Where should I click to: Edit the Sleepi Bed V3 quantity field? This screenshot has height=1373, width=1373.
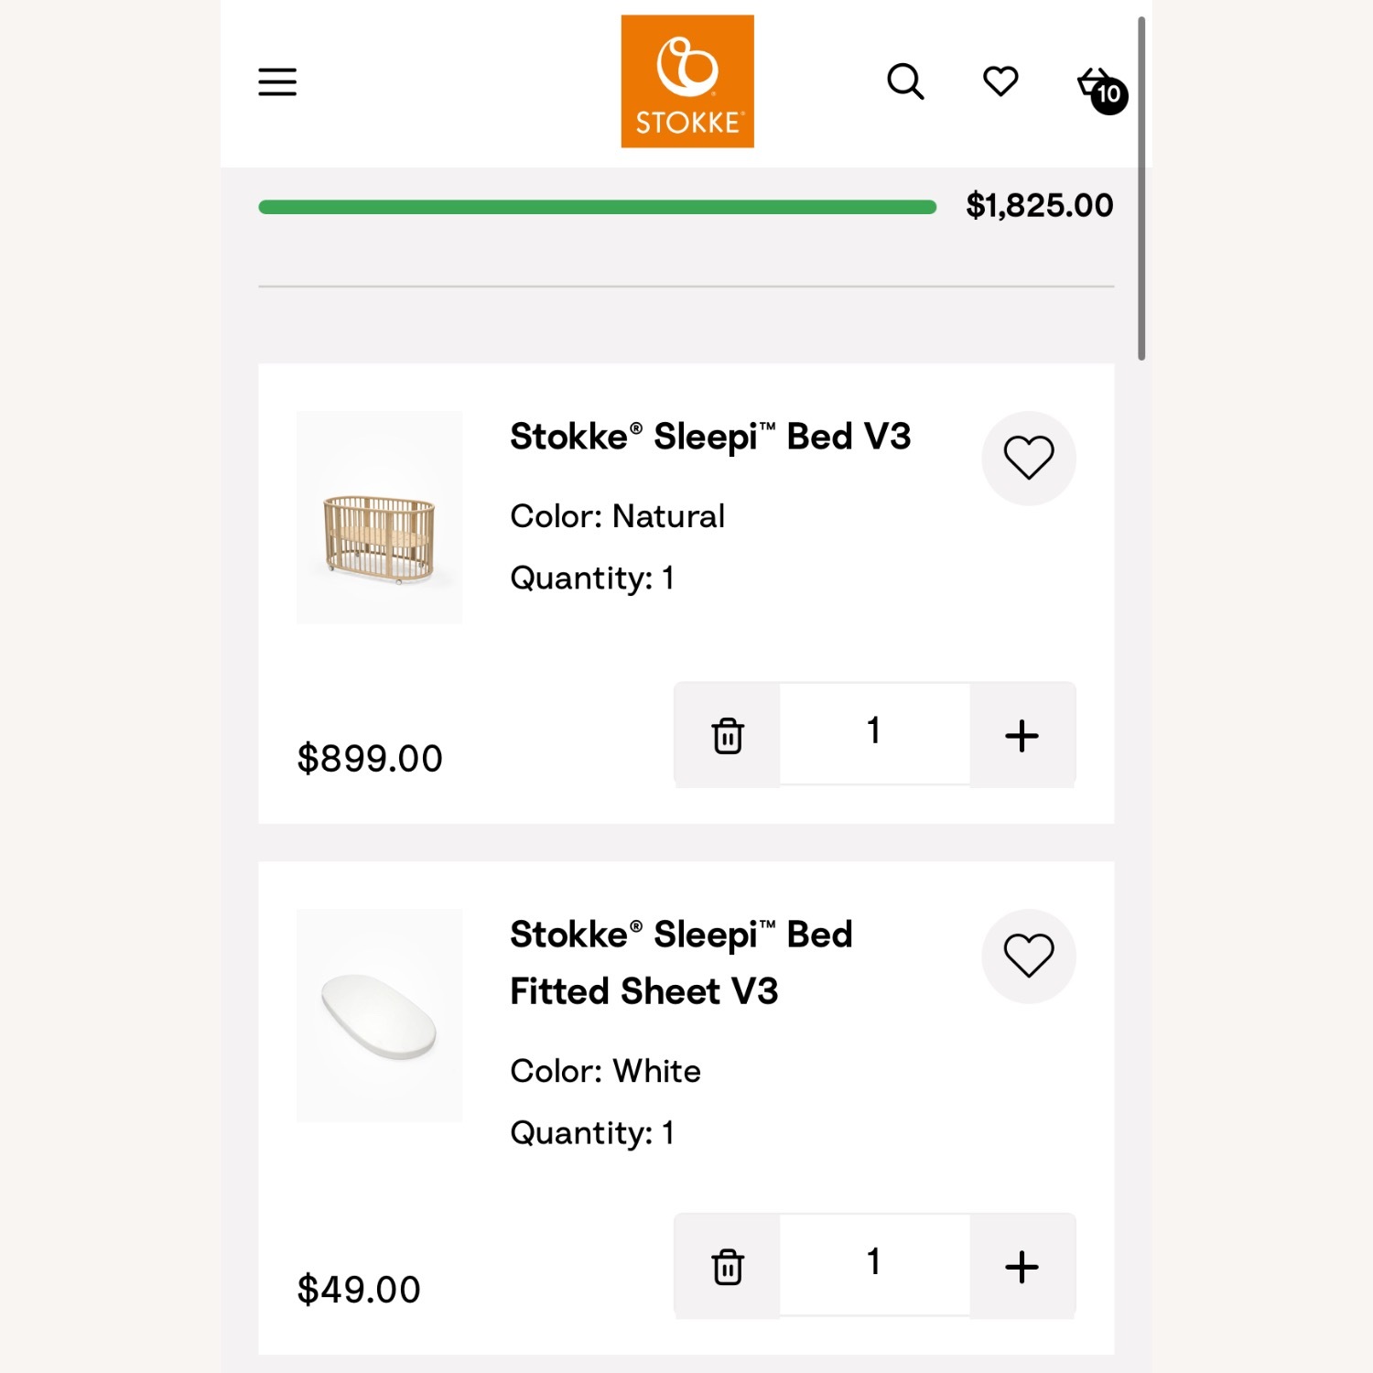(874, 732)
